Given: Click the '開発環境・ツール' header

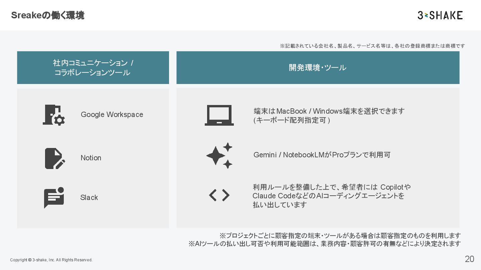Looking at the screenshot, I should pos(318,68).
